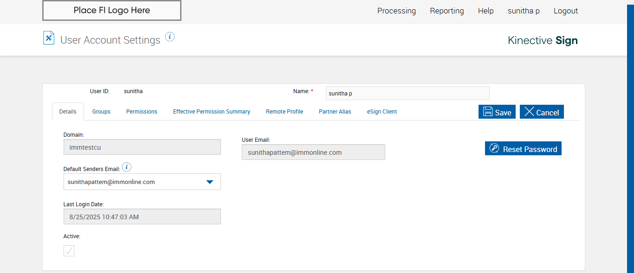Click the Reset Password button label

coord(530,149)
